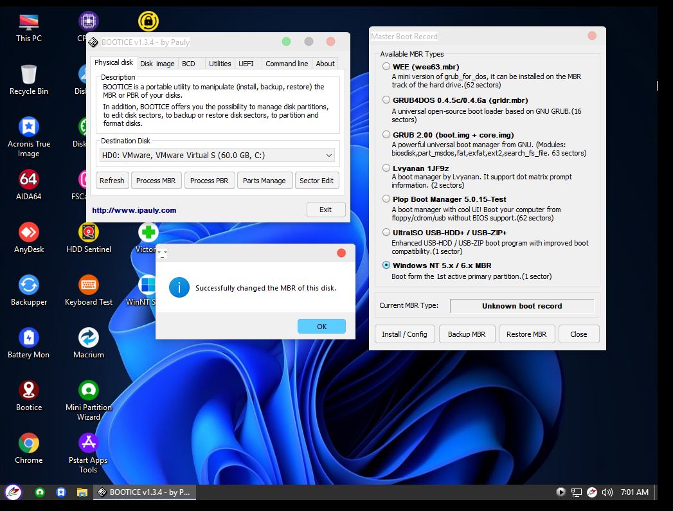The height and width of the screenshot is (511, 673).
Task: Launch Macrium desktop shortcut
Action: [89, 344]
